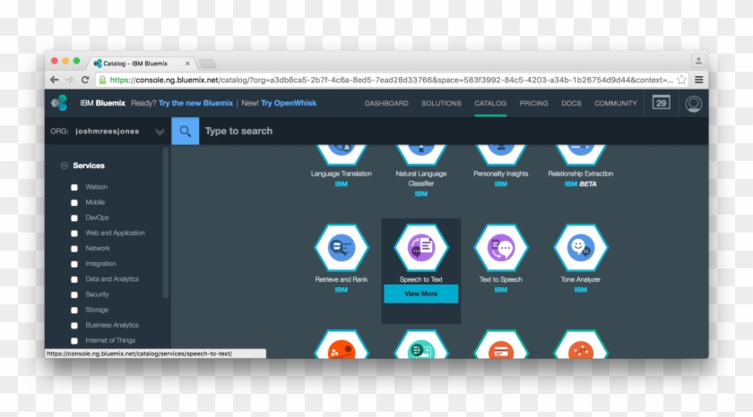The image size is (753, 417).
Task: Click the green padlock security icon
Action: pos(102,80)
